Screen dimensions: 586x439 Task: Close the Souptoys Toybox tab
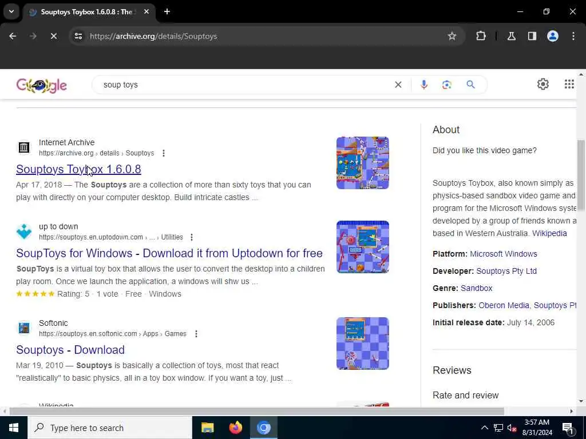point(146,11)
